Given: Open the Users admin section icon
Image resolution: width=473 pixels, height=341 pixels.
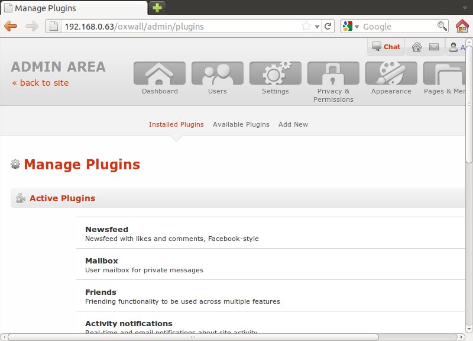Looking at the screenshot, I should pos(217,73).
